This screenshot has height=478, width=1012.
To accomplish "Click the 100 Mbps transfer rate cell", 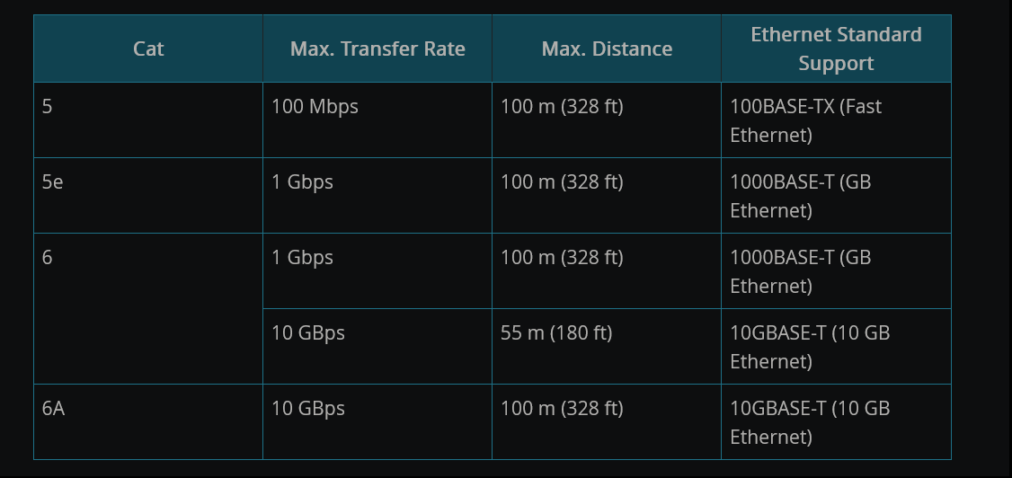I will [x=377, y=120].
